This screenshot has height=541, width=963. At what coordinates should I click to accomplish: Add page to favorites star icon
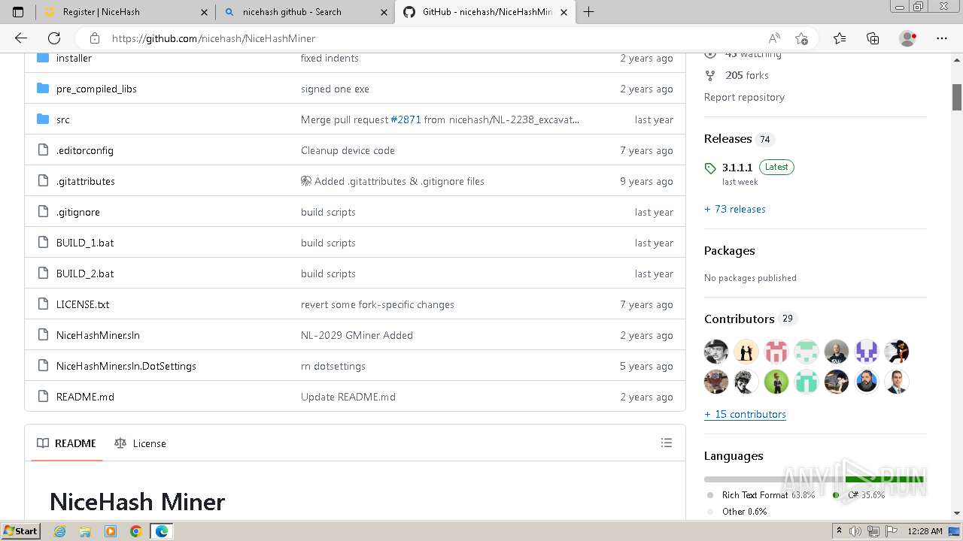tap(801, 38)
